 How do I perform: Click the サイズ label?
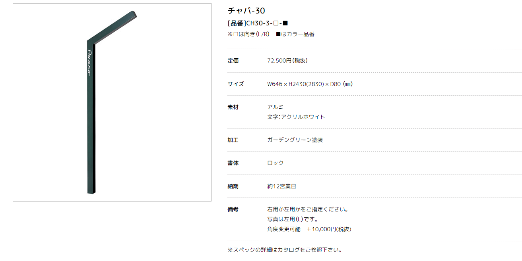(x=236, y=84)
